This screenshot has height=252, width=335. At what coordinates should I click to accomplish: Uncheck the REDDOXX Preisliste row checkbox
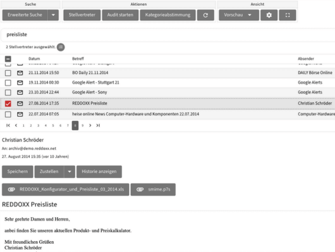pos(8,104)
